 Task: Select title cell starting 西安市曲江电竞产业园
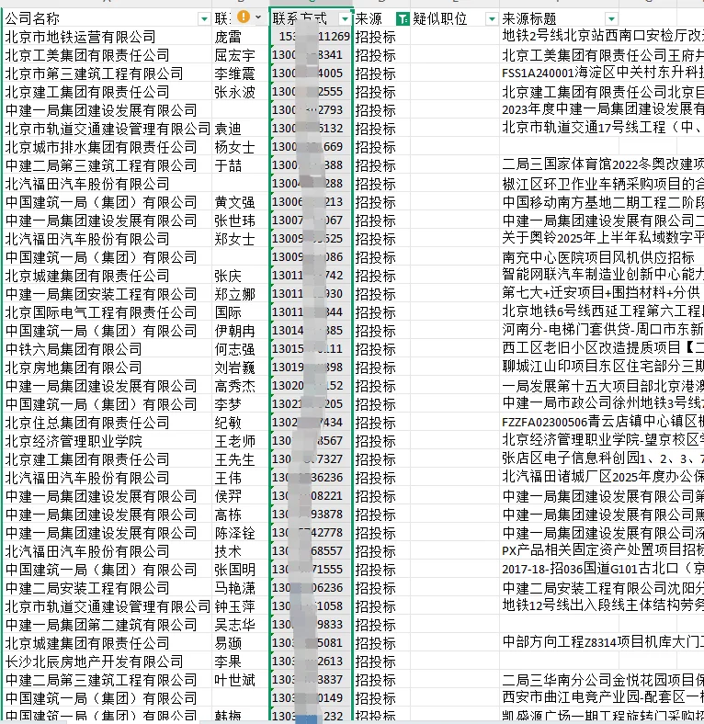coord(602,697)
